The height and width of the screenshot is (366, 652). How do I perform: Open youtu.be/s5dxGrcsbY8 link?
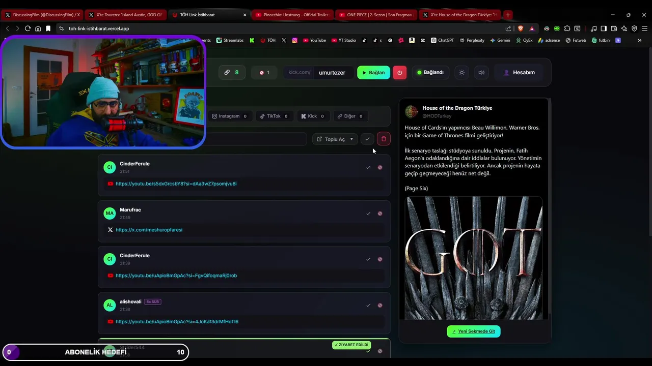(176, 184)
